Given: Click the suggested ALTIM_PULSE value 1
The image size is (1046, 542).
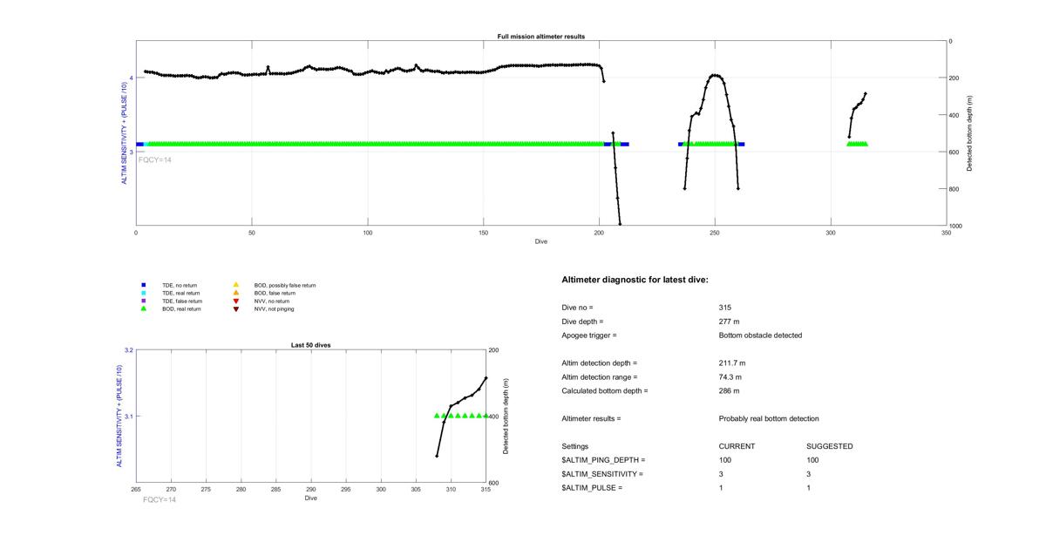Looking at the screenshot, I should tap(808, 488).
